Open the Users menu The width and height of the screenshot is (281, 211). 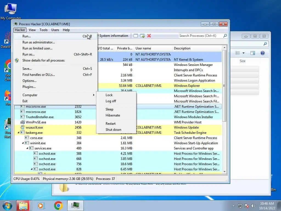click(x=55, y=30)
